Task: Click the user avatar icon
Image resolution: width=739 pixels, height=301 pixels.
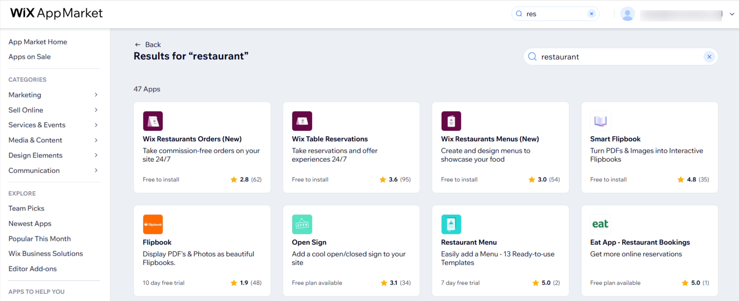Action: click(628, 14)
